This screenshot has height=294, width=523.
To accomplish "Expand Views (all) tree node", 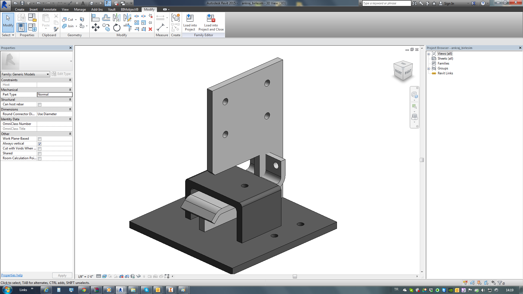I will (429, 54).
